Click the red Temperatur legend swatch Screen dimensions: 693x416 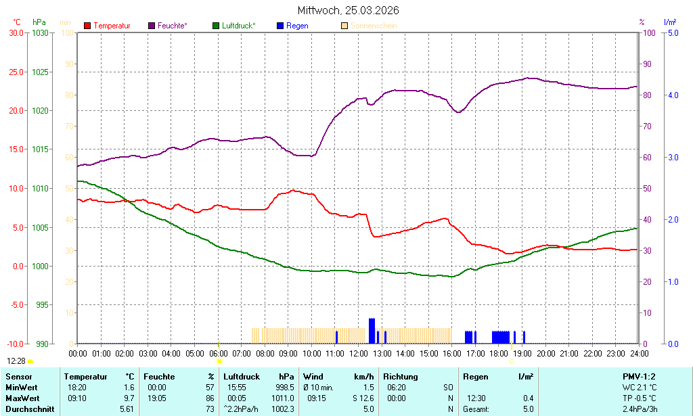[87, 26]
